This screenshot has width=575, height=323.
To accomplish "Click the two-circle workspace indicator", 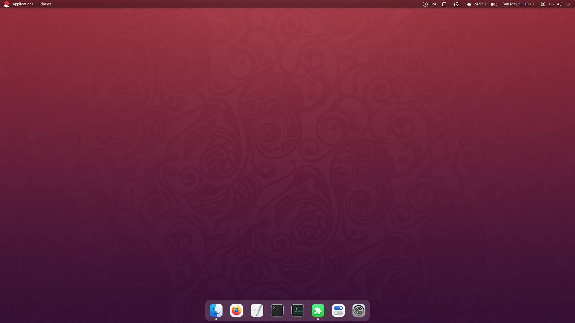I will coord(494,4).
